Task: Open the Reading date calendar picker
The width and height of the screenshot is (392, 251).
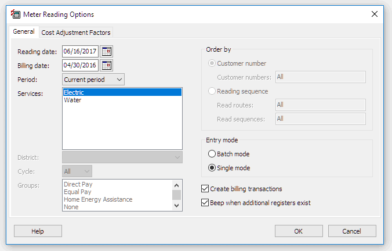Action: [x=107, y=52]
